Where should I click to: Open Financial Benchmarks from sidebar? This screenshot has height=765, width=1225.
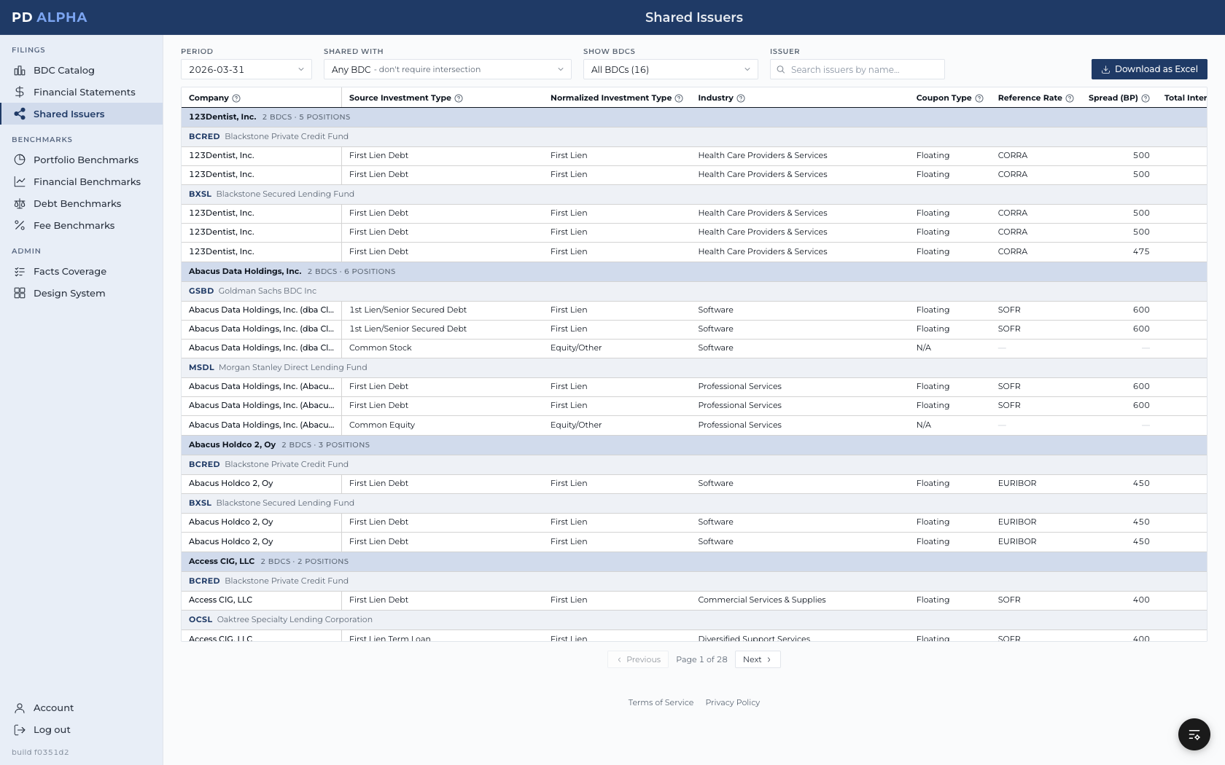click(81, 182)
